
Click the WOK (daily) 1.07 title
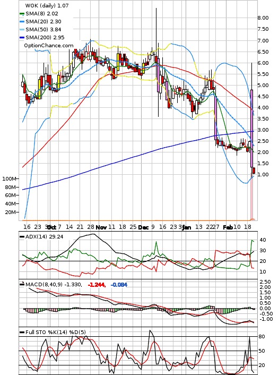[47, 5]
